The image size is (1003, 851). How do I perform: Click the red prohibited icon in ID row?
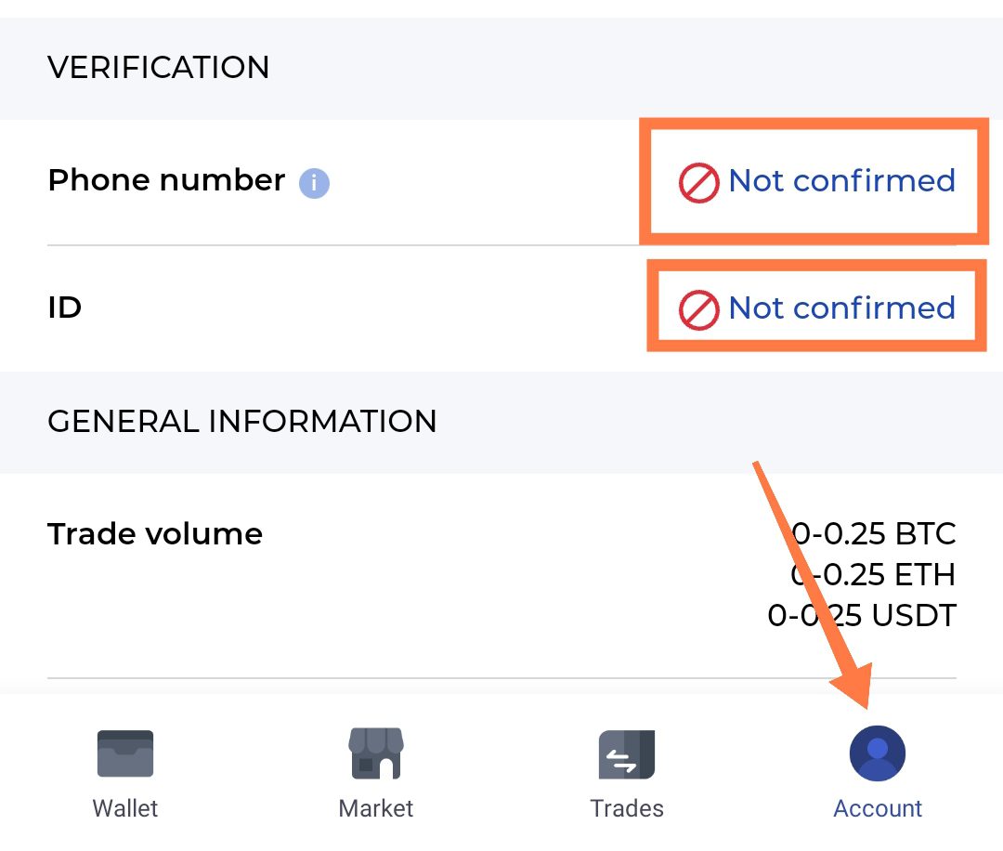pyautogui.click(x=698, y=309)
